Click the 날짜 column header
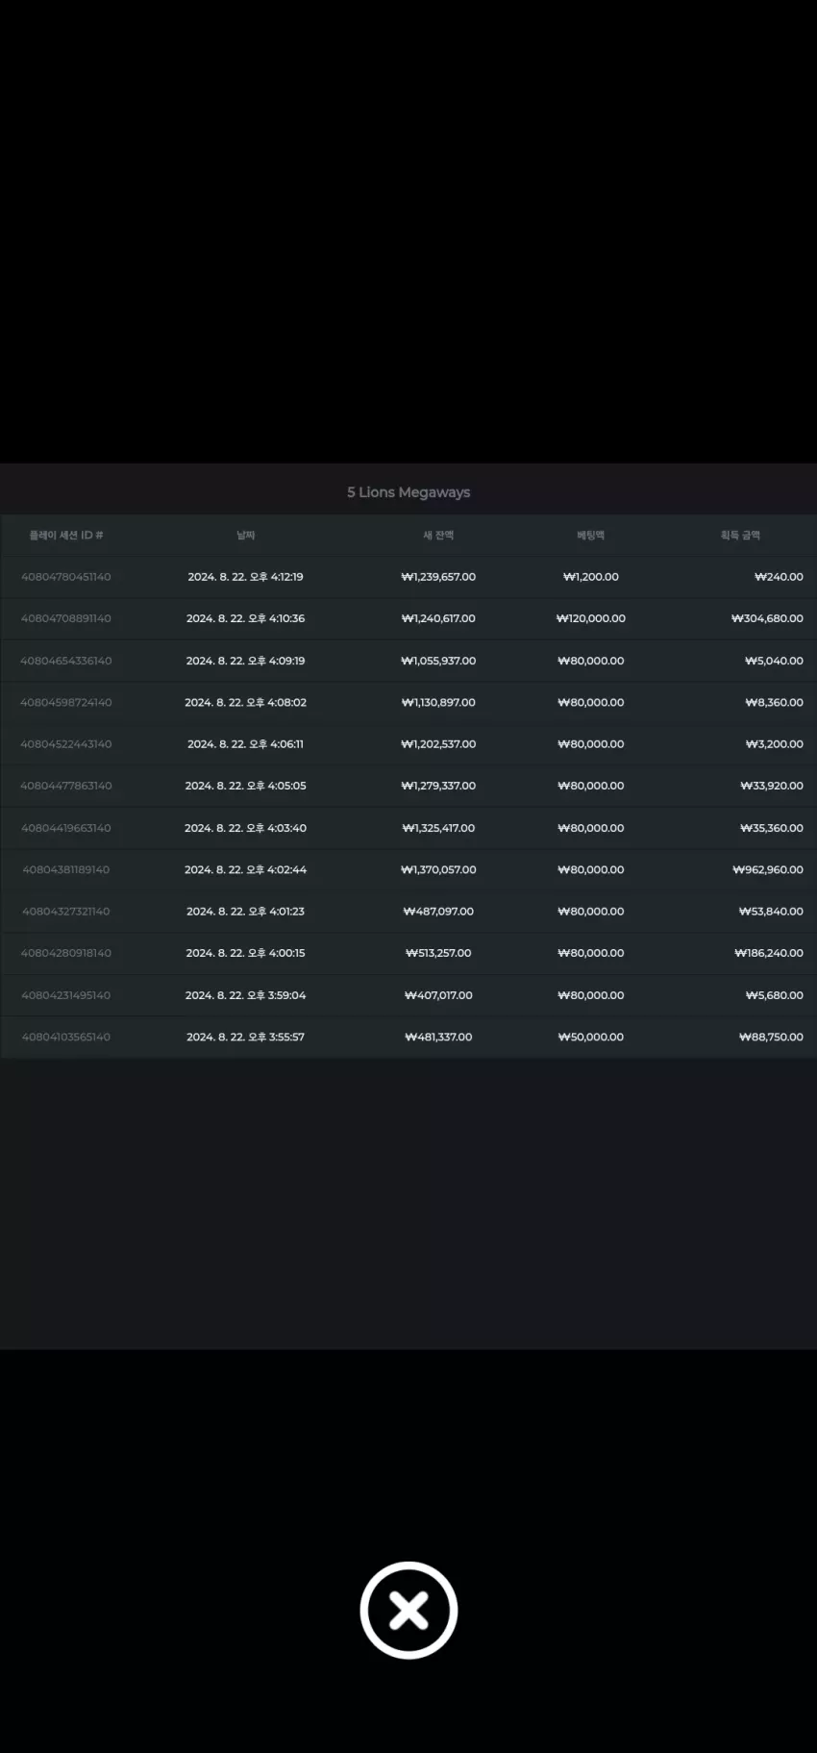The height and width of the screenshot is (1753, 817). tap(246, 536)
